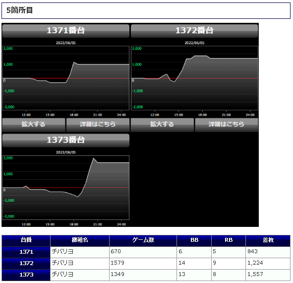
Task: Click the 差枚 column header
Action: click(268, 241)
